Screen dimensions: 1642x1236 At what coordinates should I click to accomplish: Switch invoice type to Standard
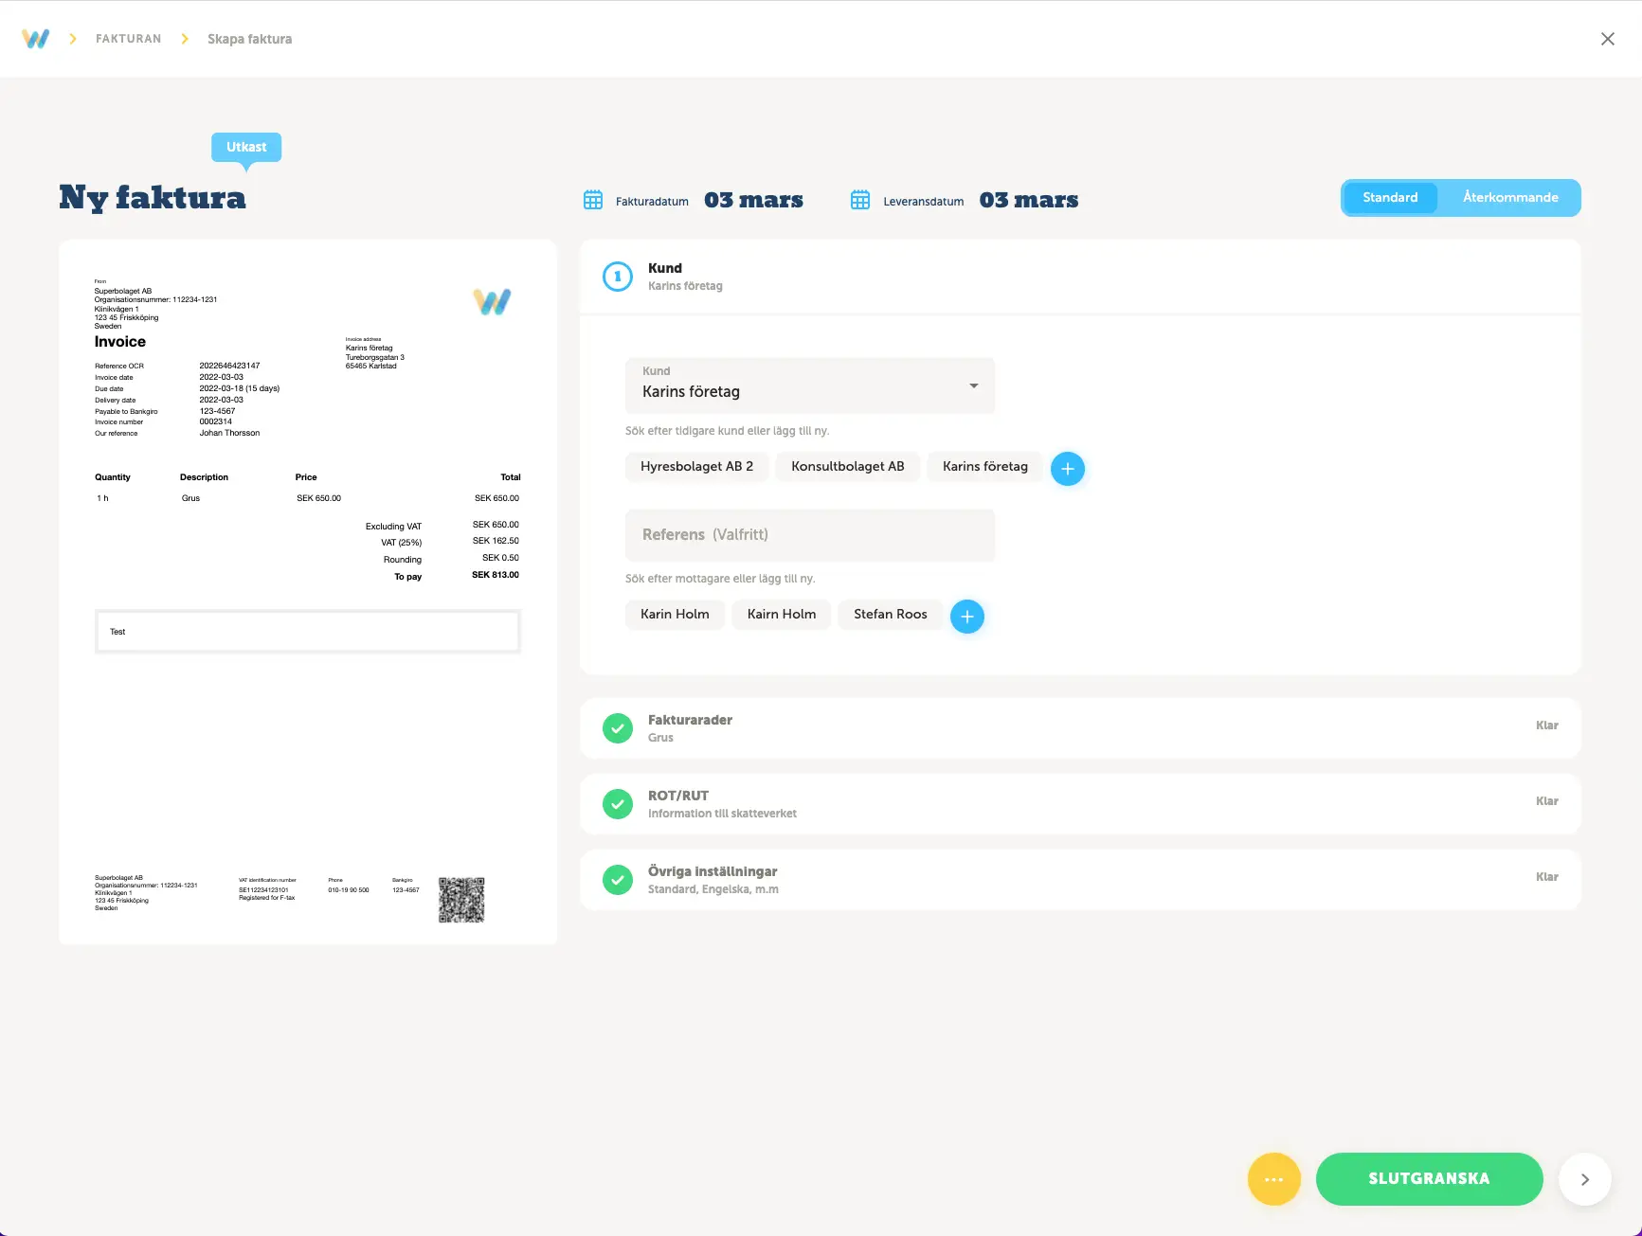click(1390, 198)
